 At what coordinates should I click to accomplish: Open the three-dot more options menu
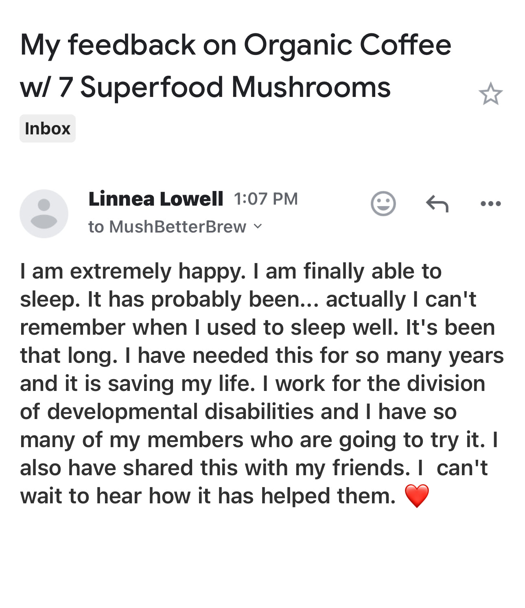click(490, 204)
